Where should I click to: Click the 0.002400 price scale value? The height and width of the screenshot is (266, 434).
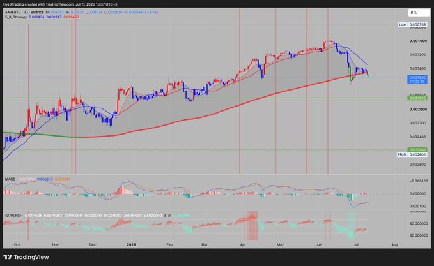[418, 137]
